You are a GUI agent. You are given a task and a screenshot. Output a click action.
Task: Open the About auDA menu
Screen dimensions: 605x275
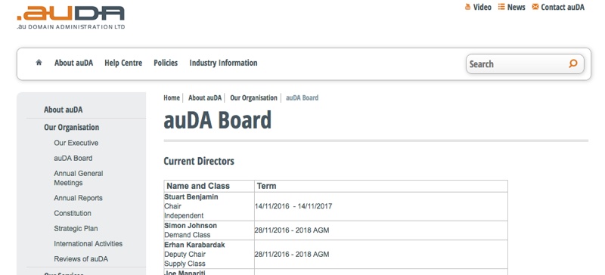coord(73,63)
